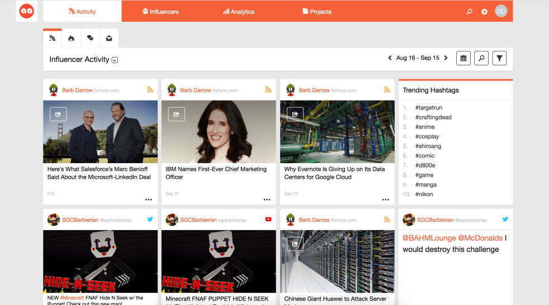Open the Minecraft FNAF PUPPET HIDE N SEEK video title
Screen dimensions: 549x305
pyautogui.click(x=217, y=299)
